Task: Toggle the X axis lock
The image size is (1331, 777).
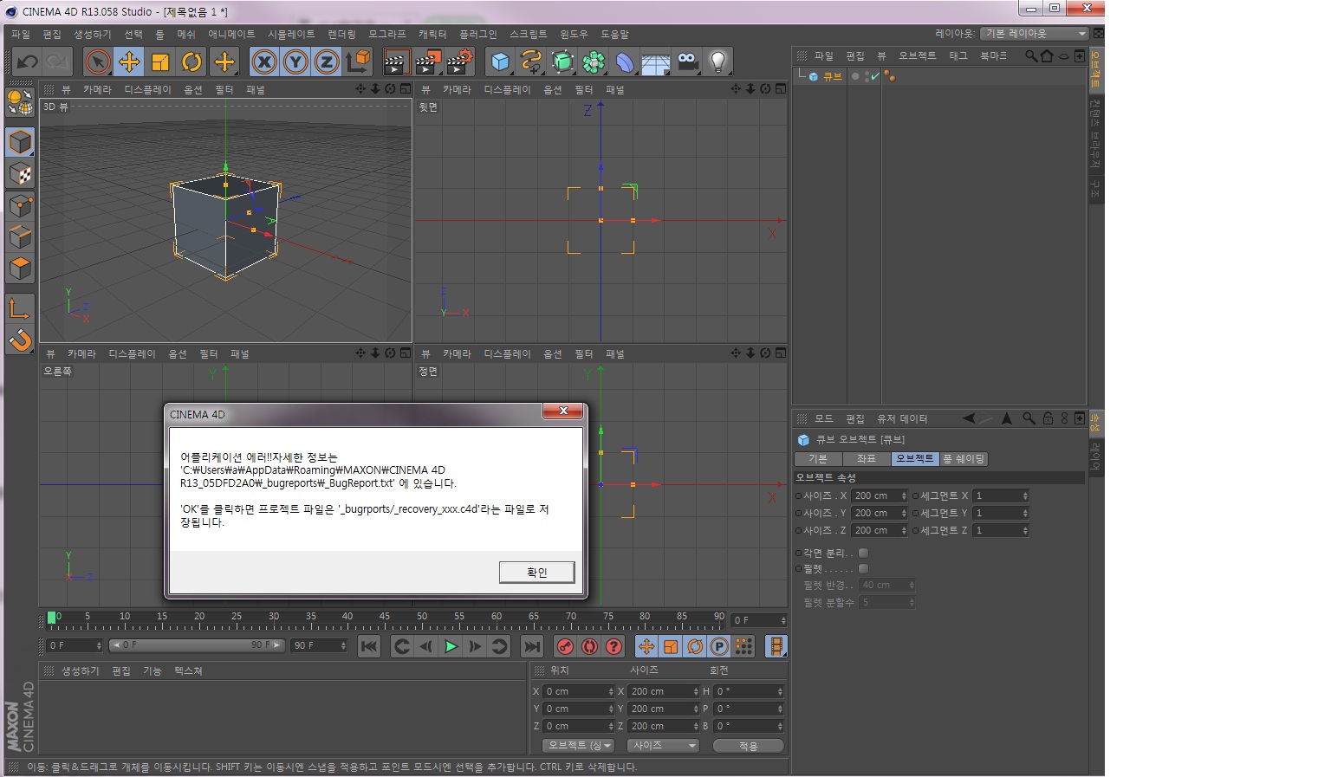Action: coord(264,62)
